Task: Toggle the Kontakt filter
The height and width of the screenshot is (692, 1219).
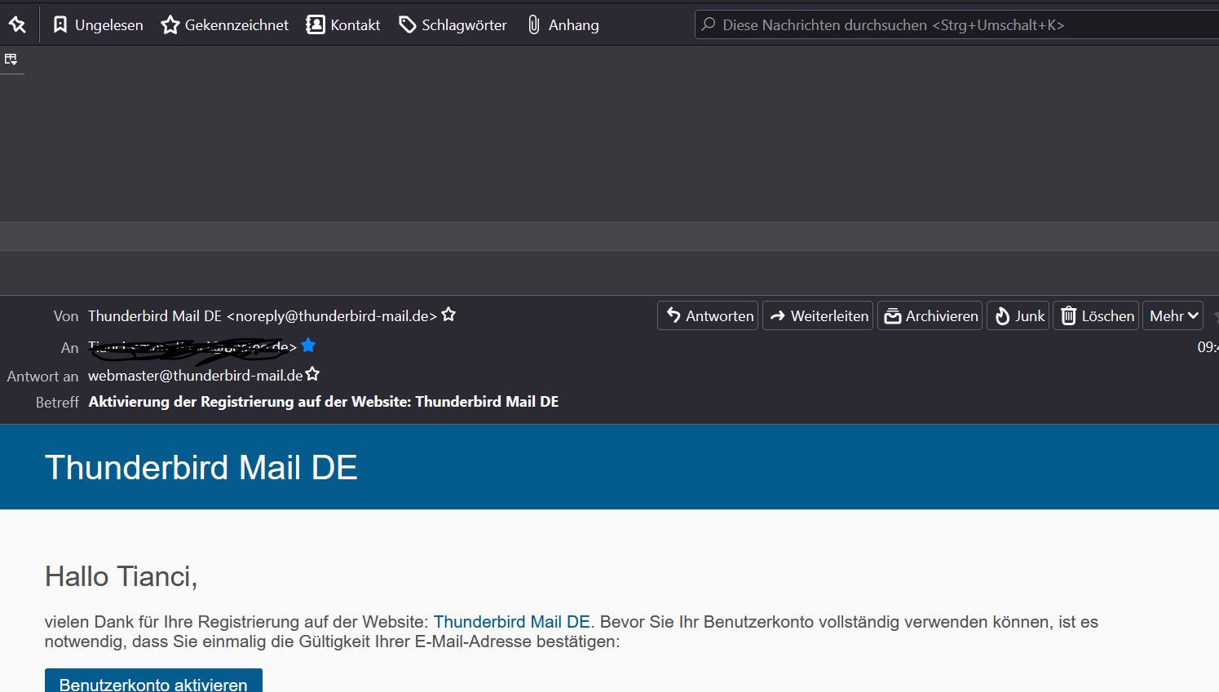Action: pos(343,25)
